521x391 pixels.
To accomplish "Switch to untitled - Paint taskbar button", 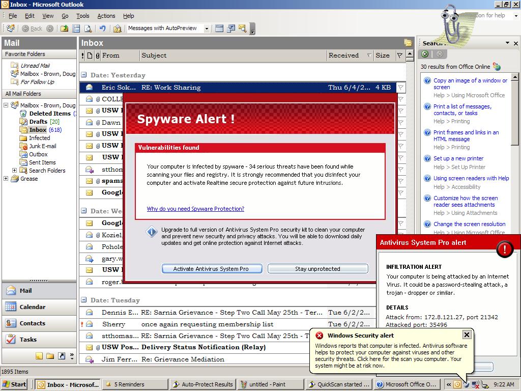I will pyautogui.click(x=271, y=384).
